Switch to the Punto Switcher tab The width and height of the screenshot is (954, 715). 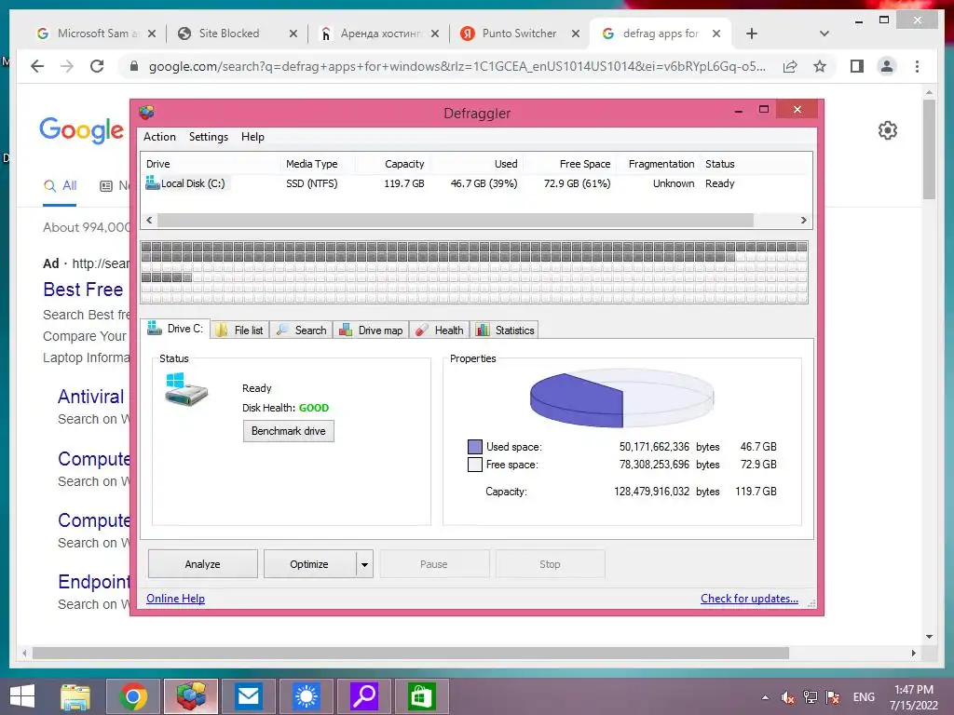[519, 34]
